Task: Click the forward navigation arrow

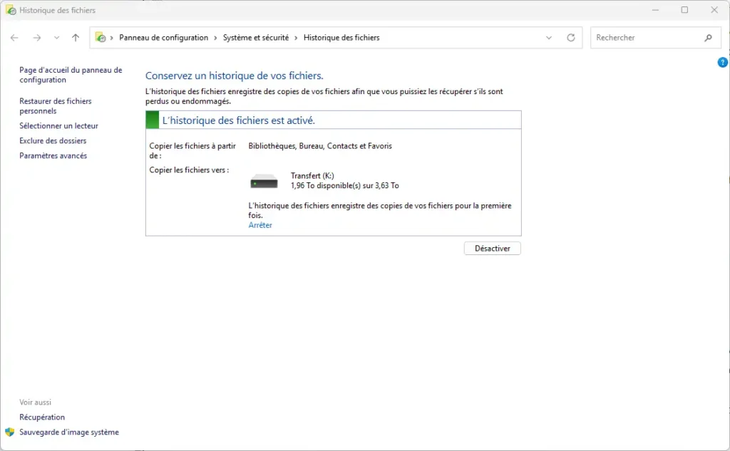Action: click(37, 38)
